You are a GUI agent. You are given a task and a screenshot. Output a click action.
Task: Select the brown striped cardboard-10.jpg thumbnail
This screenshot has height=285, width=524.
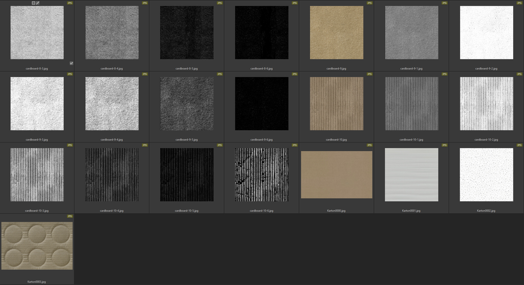(x=336, y=104)
